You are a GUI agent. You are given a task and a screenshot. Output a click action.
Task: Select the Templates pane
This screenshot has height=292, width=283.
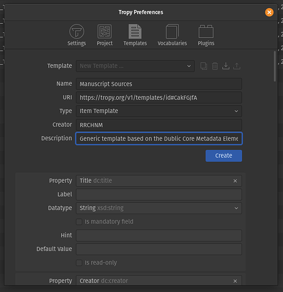click(x=135, y=35)
